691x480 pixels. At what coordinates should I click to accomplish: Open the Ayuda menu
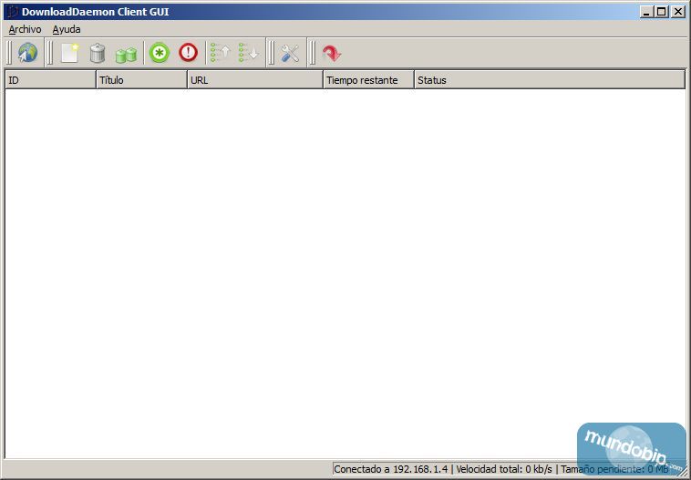tap(67, 29)
